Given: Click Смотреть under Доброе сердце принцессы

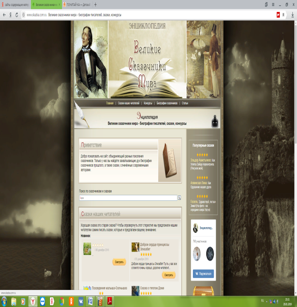Looking at the screenshot, I should point(169,275).
